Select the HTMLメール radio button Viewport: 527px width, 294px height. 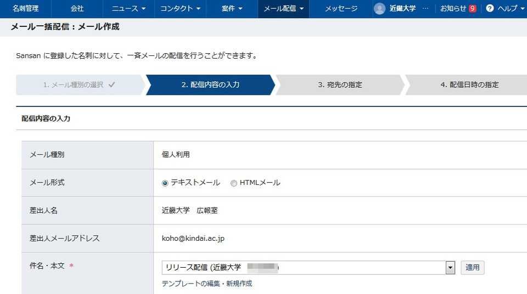tap(234, 183)
